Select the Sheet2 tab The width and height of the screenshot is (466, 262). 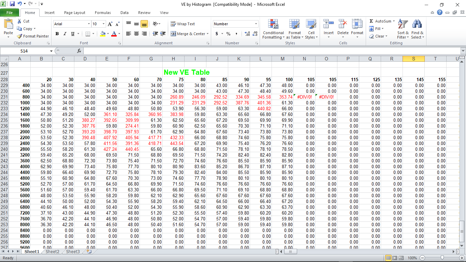pos(52,251)
